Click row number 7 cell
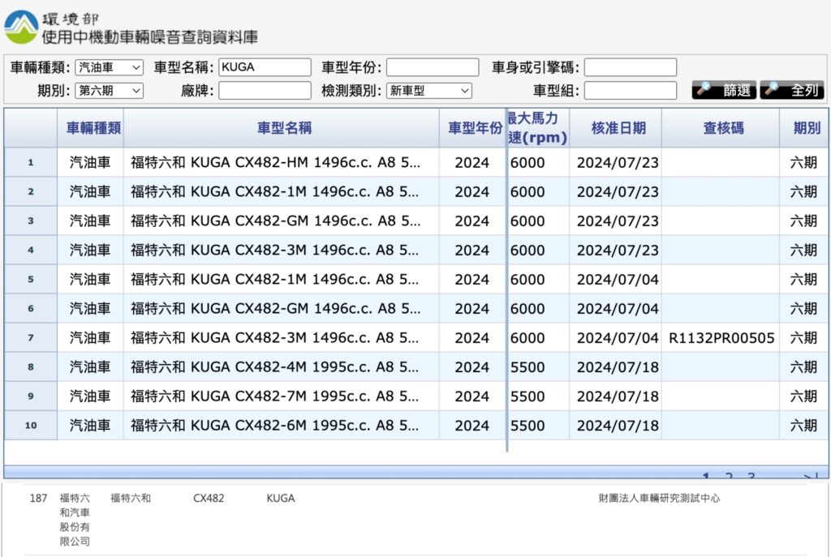 point(31,338)
